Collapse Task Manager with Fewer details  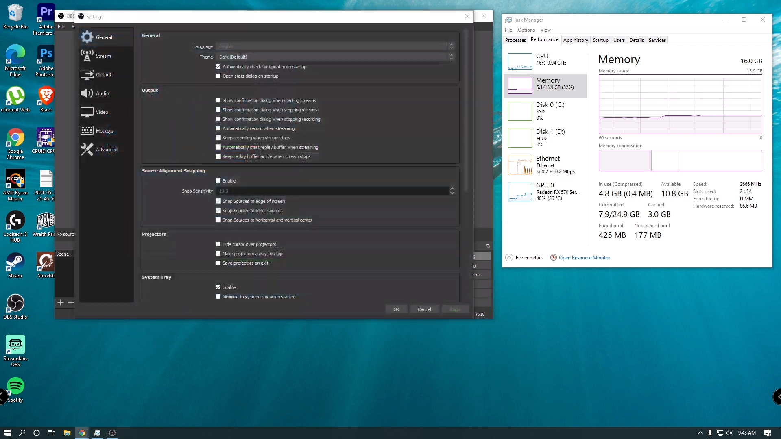[525, 258]
